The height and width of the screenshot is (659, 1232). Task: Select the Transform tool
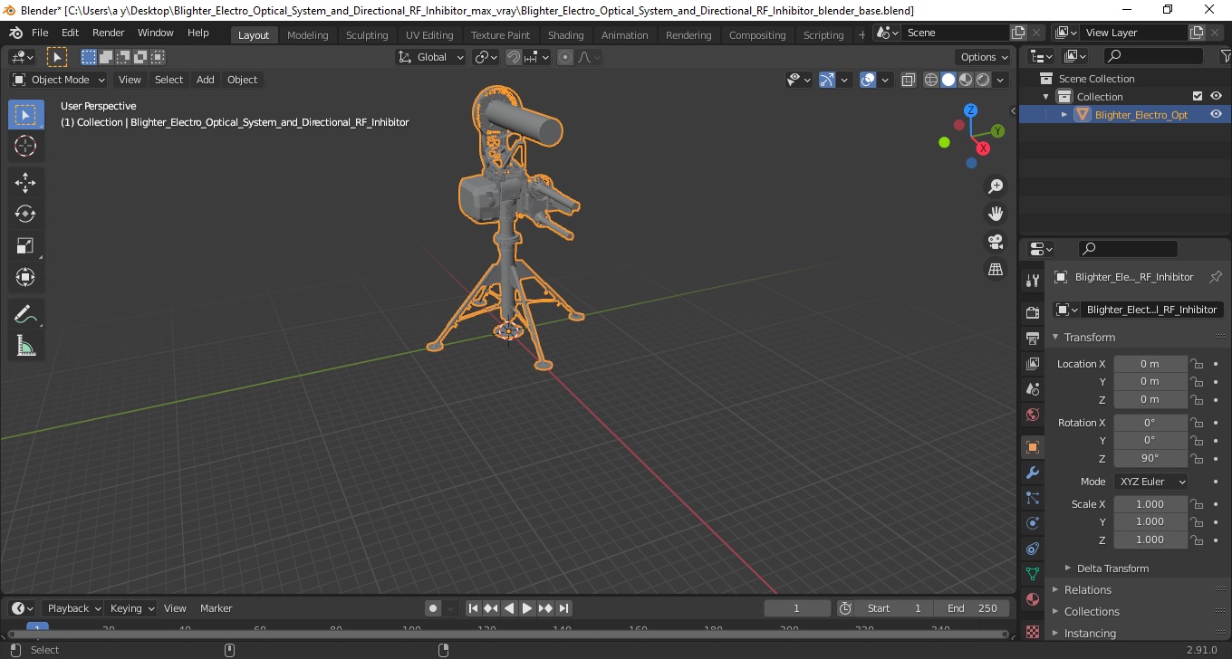click(25, 277)
